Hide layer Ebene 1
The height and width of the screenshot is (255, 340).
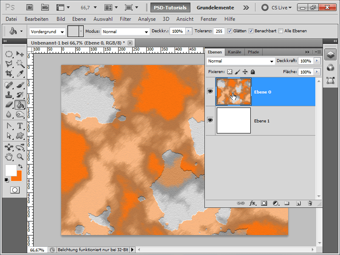point(210,120)
